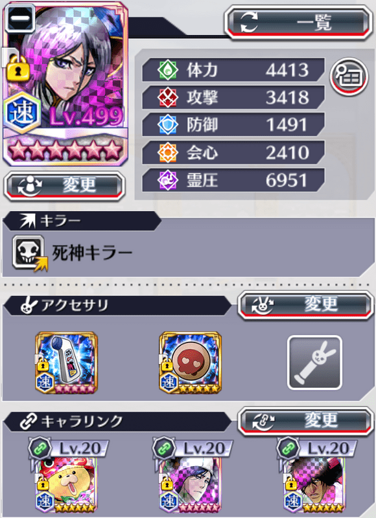376x518 pixels.
Task: Select the 攻撃 attack stat row
Action: click(x=233, y=98)
